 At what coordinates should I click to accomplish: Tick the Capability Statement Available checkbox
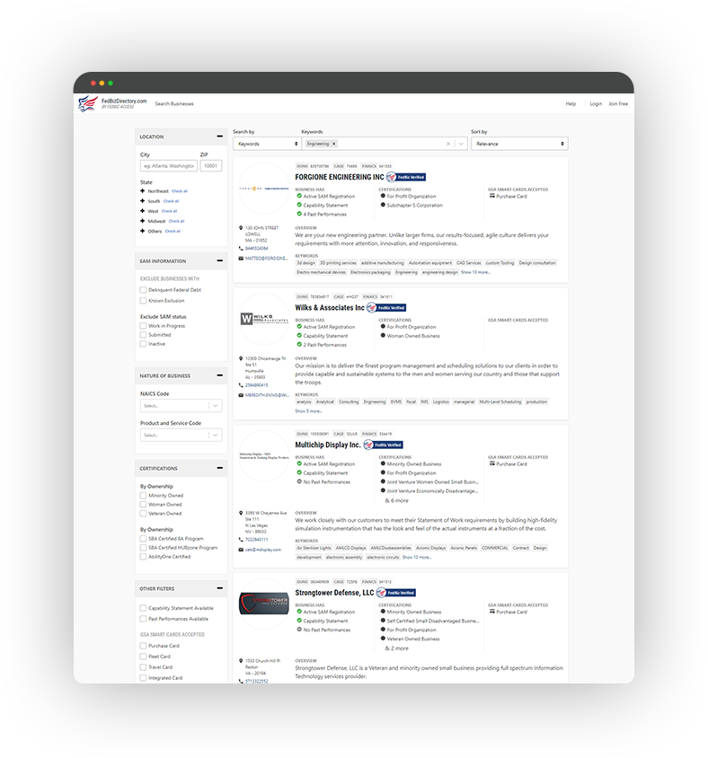[143, 608]
